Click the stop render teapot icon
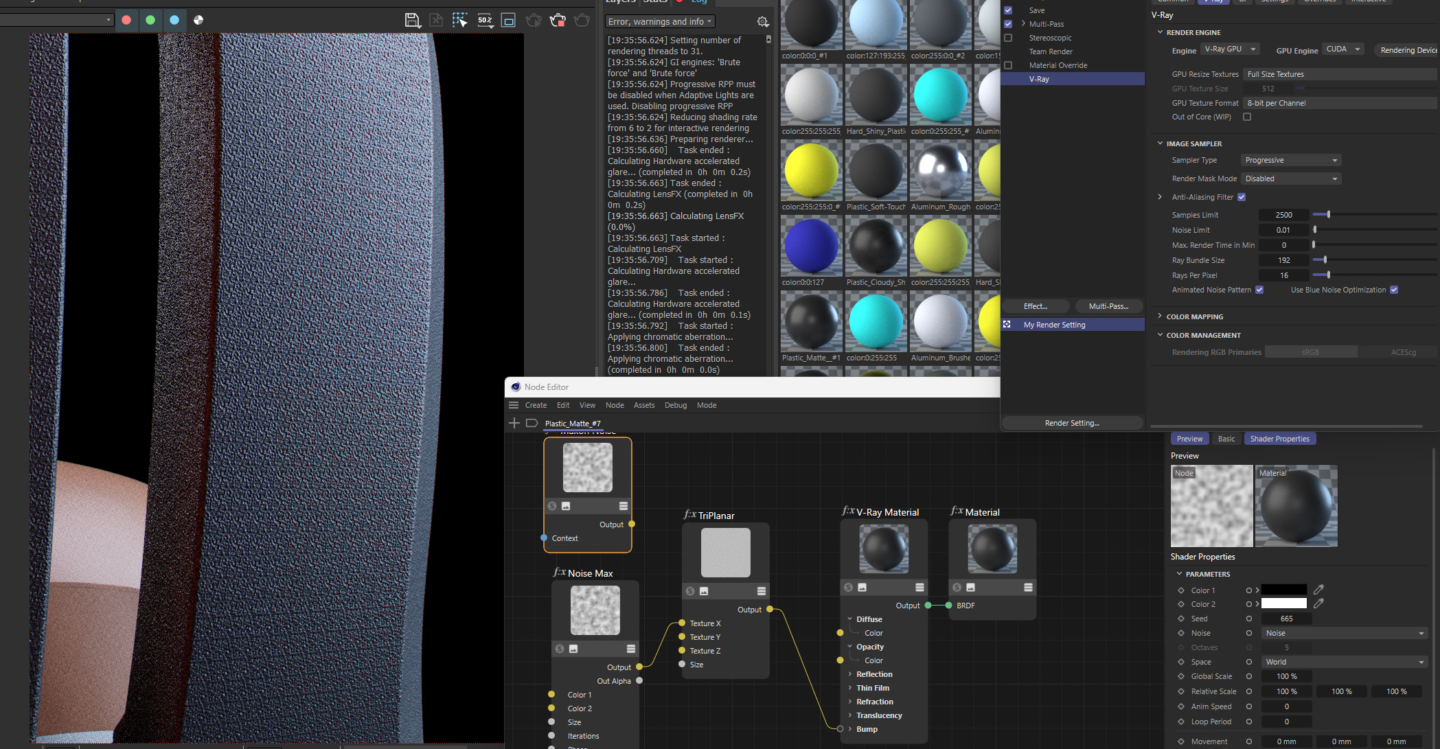The width and height of the screenshot is (1440, 749). click(x=558, y=21)
